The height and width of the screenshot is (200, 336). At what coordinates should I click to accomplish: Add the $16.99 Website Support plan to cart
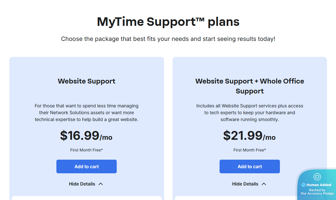pos(86,166)
